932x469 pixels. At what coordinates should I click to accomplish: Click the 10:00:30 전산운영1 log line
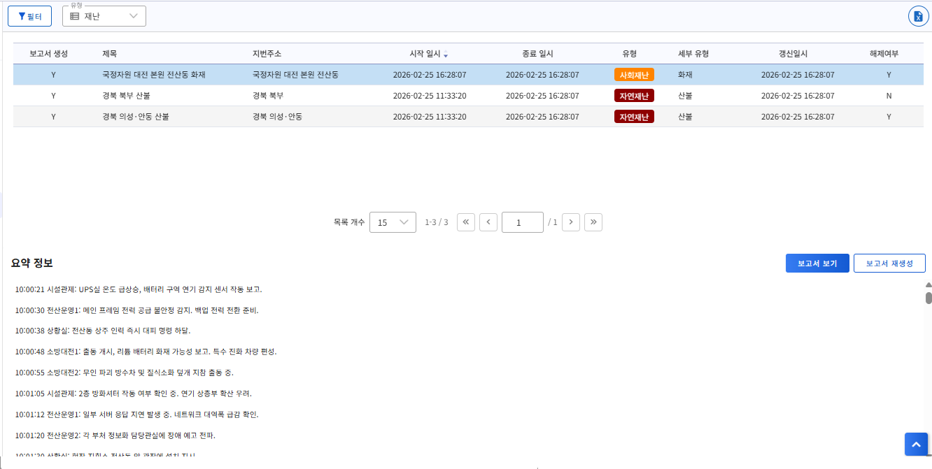pyautogui.click(x=136, y=310)
